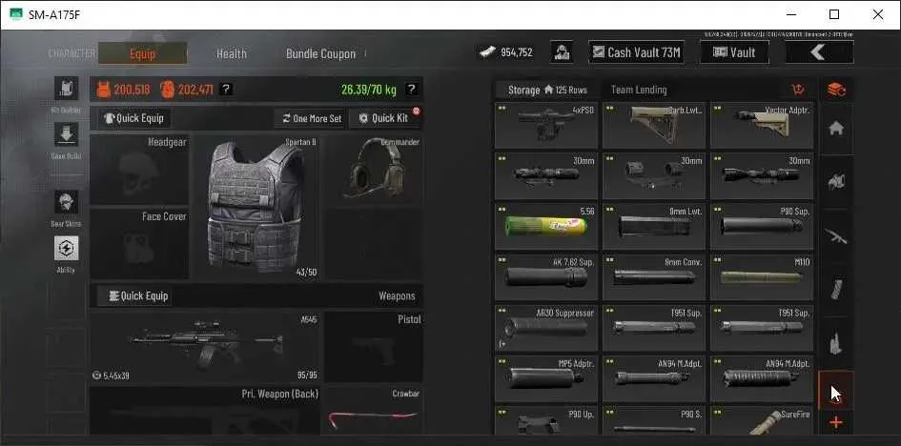Select the 30mm ring mount item
Image resolution: width=901 pixels, height=446 pixels.
654,176
